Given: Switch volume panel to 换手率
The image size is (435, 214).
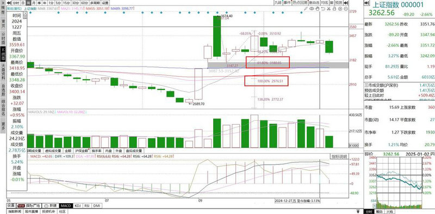Looking at the screenshot, I should pyautogui.click(x=97, y=151).
